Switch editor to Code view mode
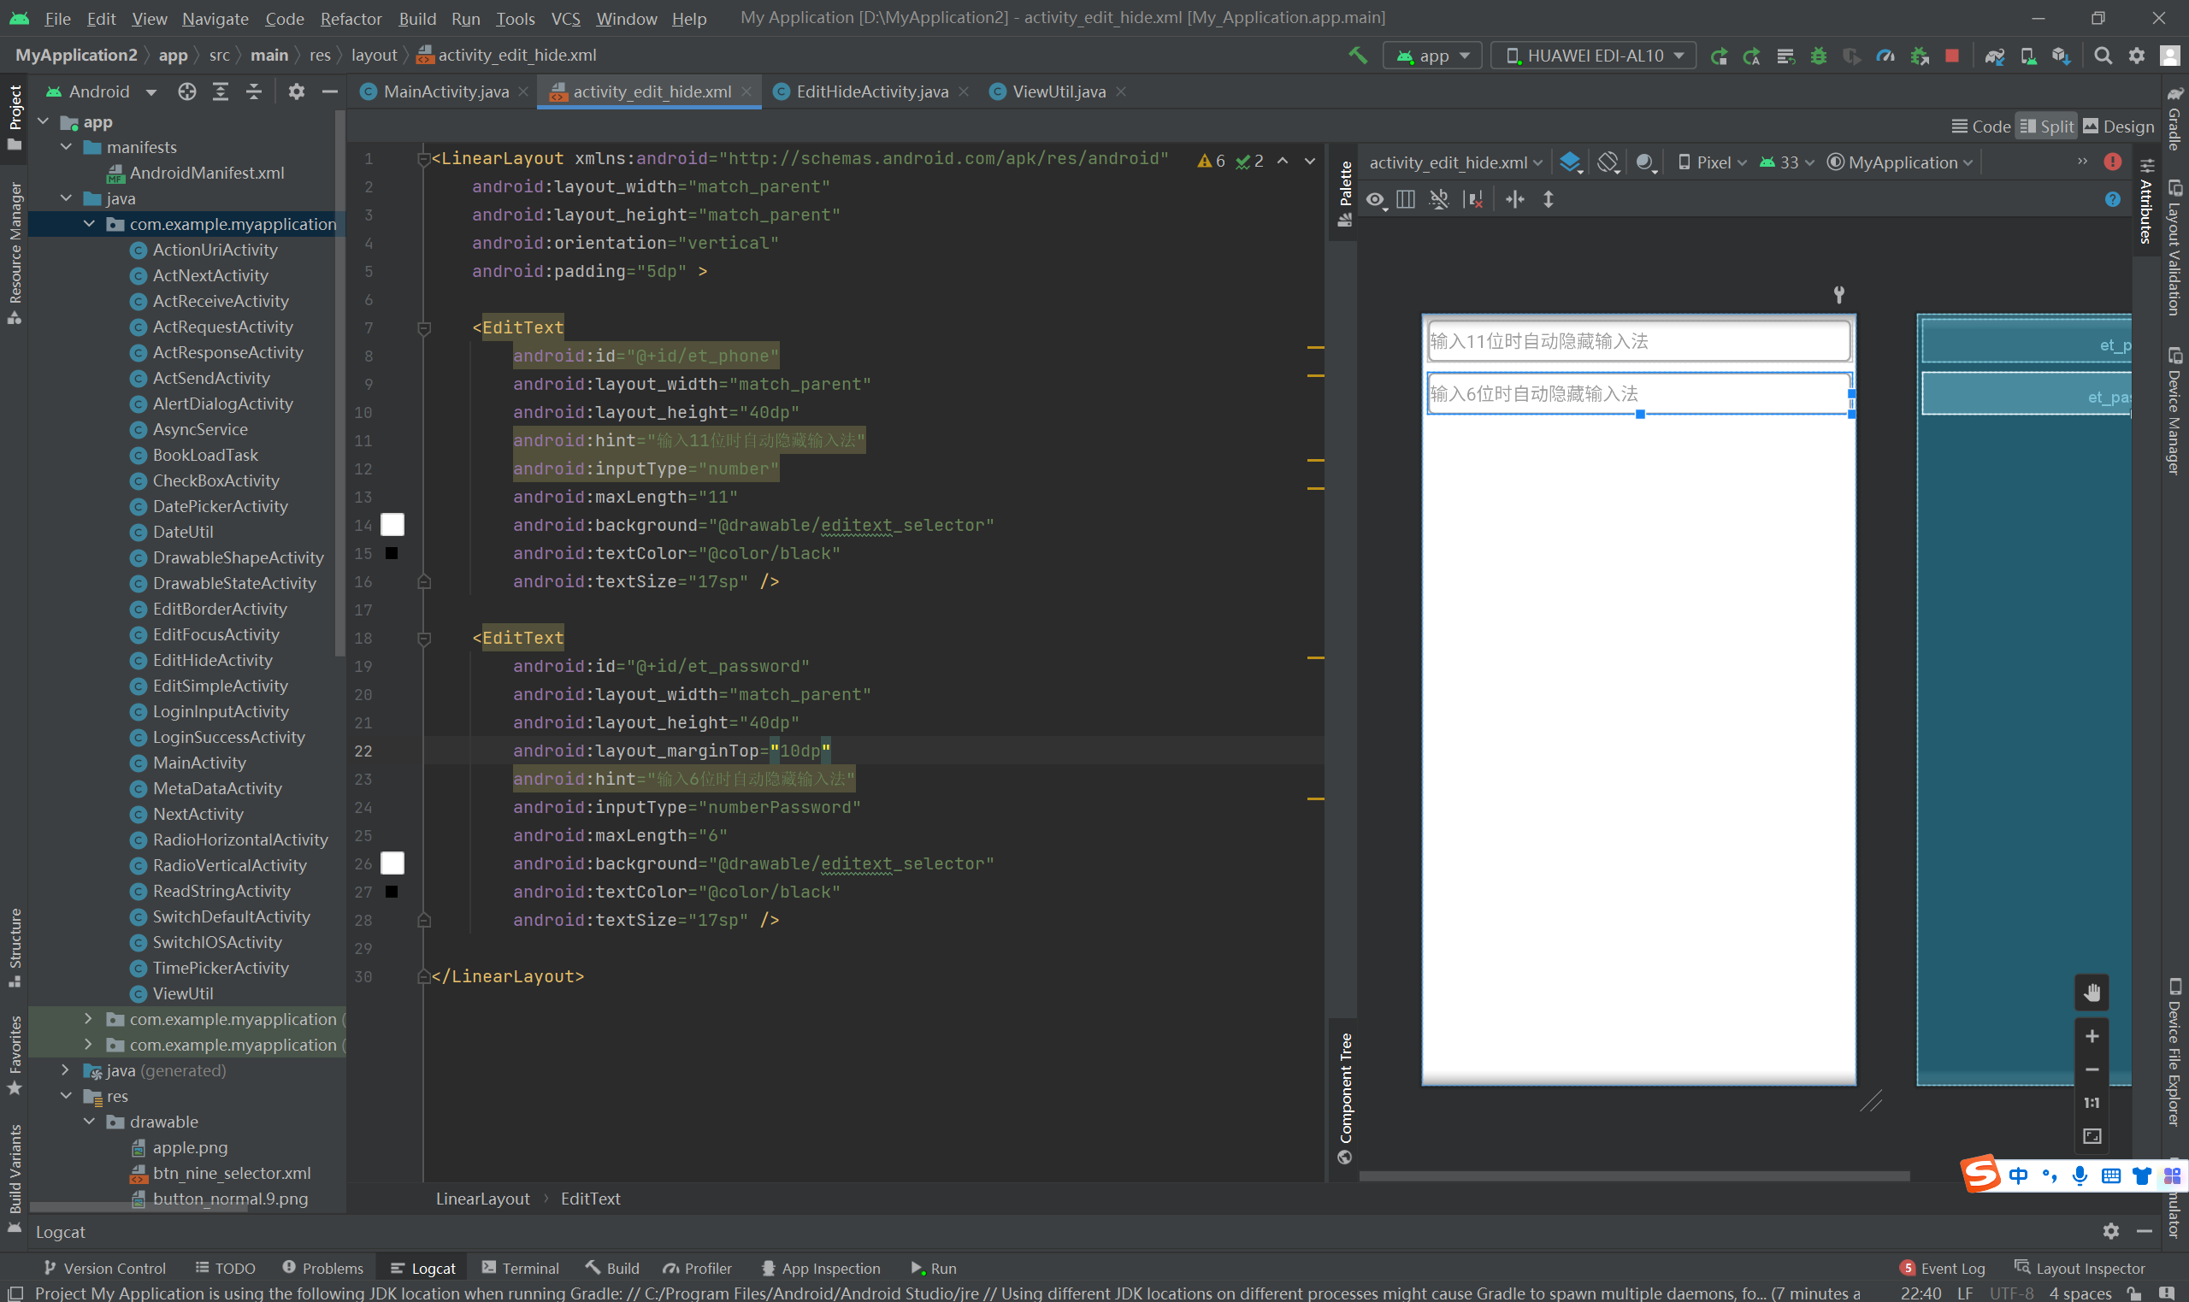The height and width of the screenshot is (1302, 2189). pos(1980,127)
